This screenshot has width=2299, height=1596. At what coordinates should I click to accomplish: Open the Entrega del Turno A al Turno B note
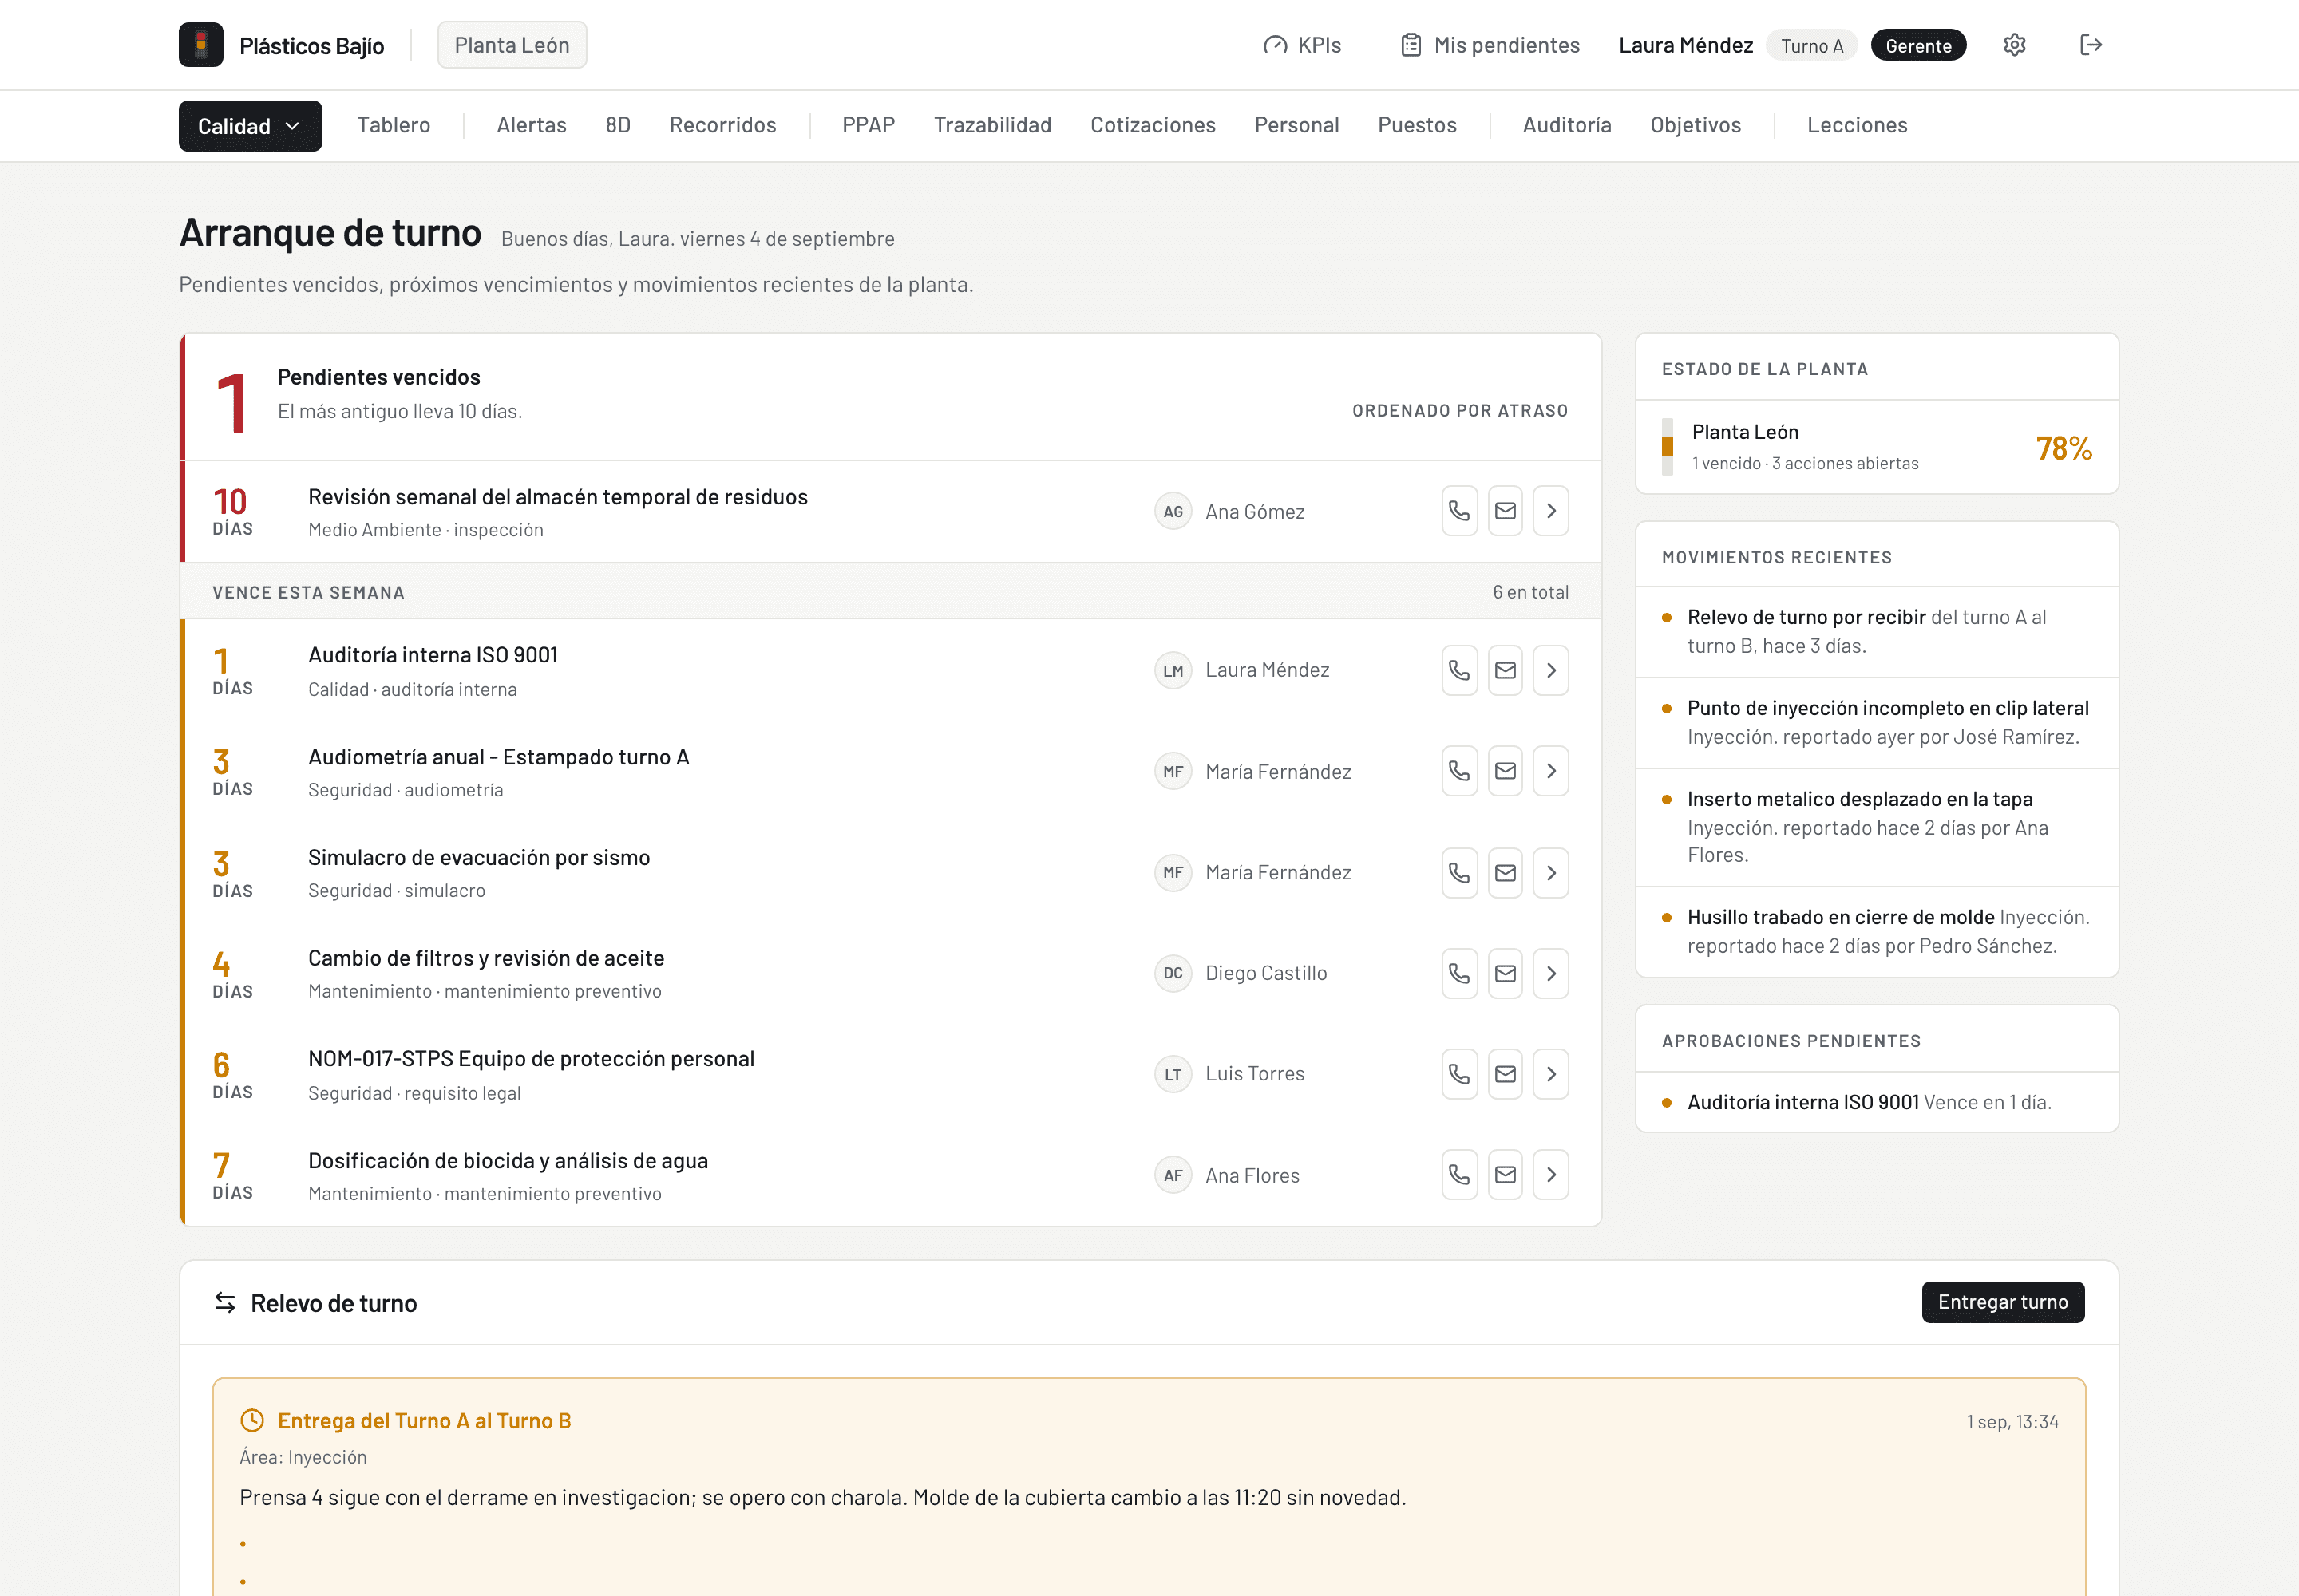point(424,1421)
